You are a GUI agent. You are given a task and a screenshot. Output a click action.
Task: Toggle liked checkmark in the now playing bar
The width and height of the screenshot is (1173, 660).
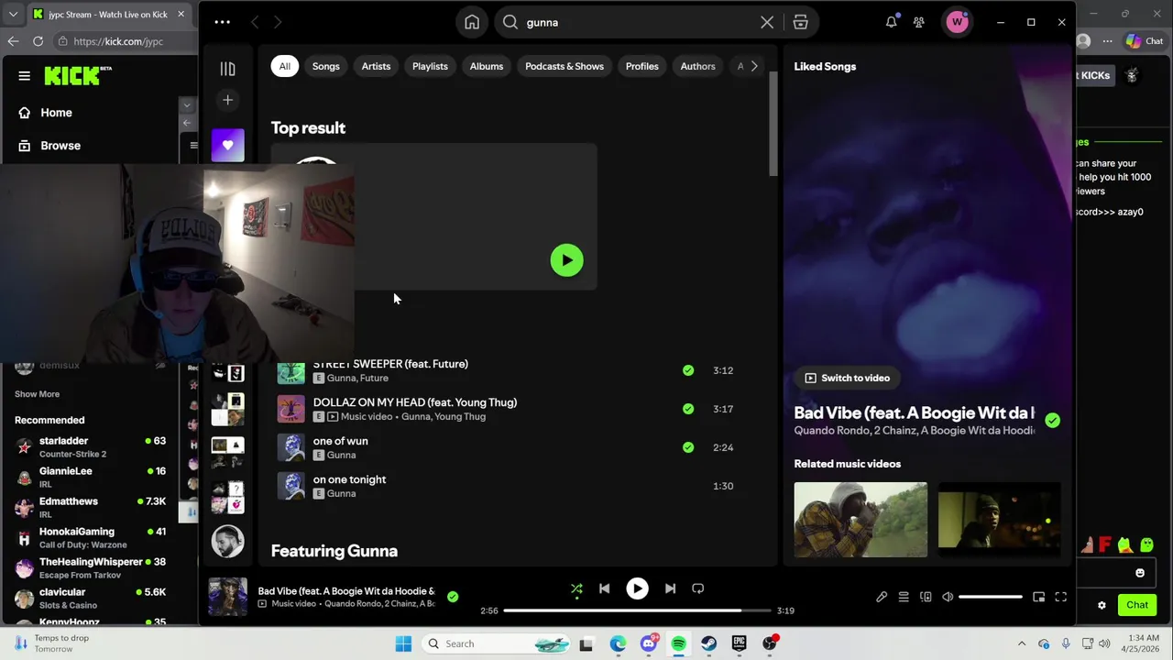[x=453, y=597]
